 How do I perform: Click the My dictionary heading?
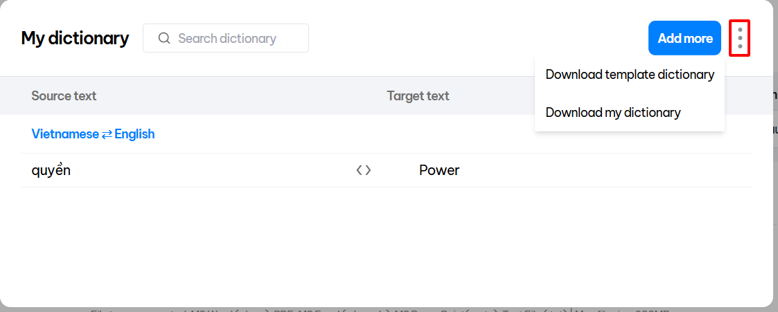[75, 38]
